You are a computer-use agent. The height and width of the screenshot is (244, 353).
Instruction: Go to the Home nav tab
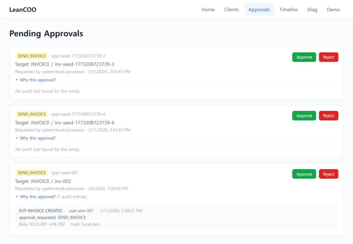[208, 10]
